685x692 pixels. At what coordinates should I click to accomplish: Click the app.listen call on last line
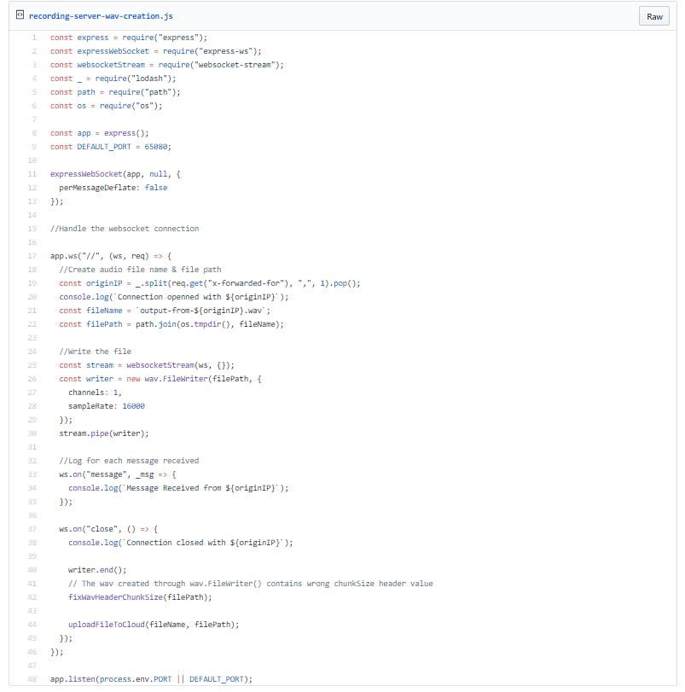151,679
